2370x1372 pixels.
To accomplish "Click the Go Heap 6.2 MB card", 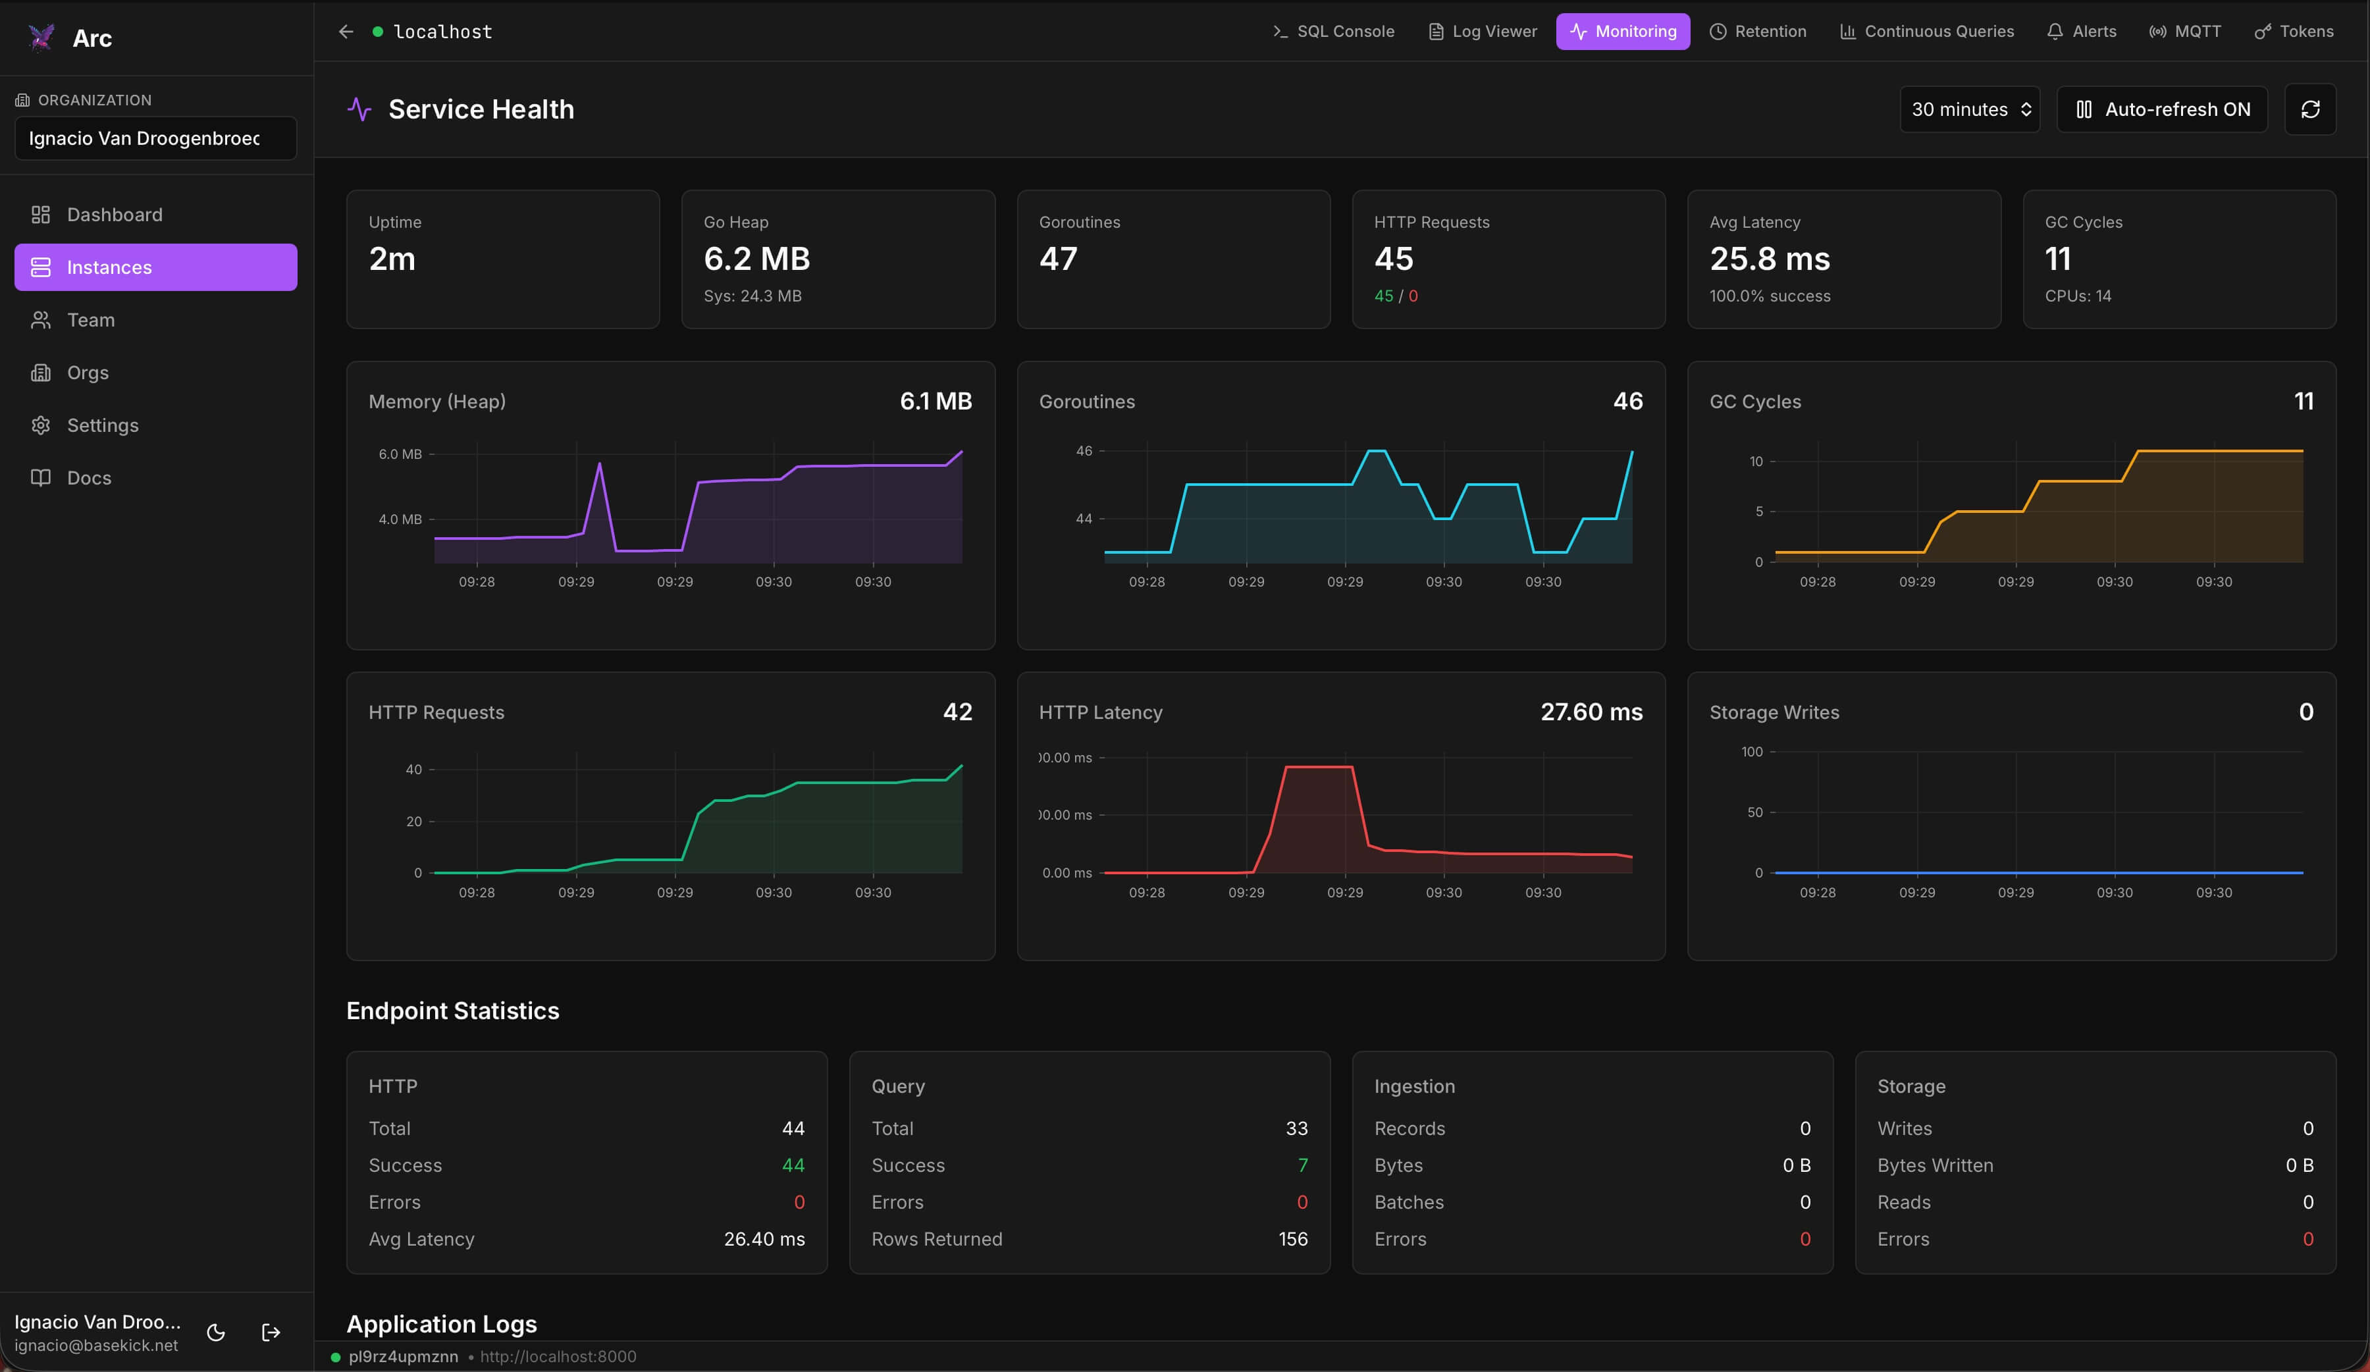I will [x=838, y=259].
